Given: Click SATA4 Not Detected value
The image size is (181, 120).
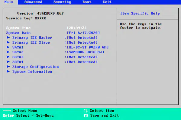Looking at the screenshot, I should [x=82, y=62].
